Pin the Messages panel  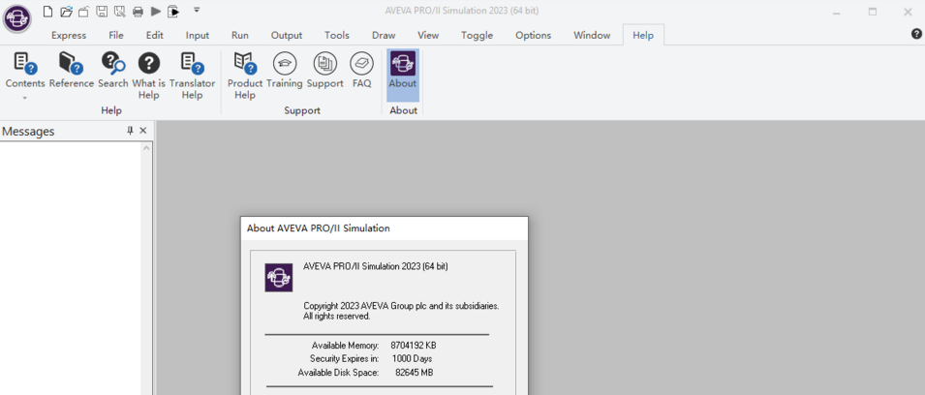(131, 131)
